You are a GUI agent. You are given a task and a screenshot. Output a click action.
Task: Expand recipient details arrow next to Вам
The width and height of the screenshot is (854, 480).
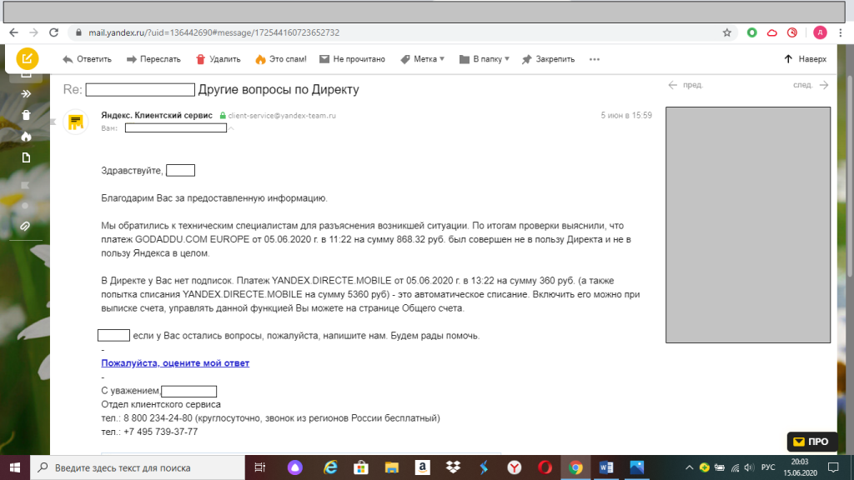231,128
